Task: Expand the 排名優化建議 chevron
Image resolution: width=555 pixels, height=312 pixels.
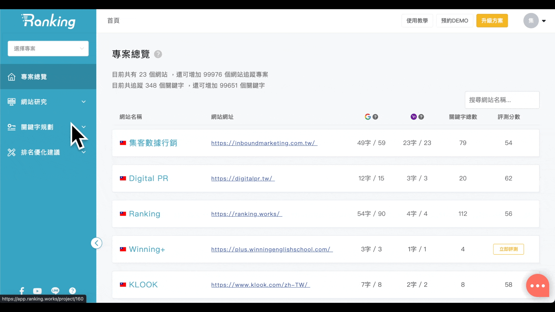Action: (x=84, y=152)
